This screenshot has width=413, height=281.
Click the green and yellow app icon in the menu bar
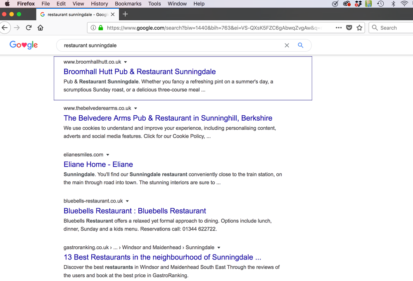(x=368, y=4)
